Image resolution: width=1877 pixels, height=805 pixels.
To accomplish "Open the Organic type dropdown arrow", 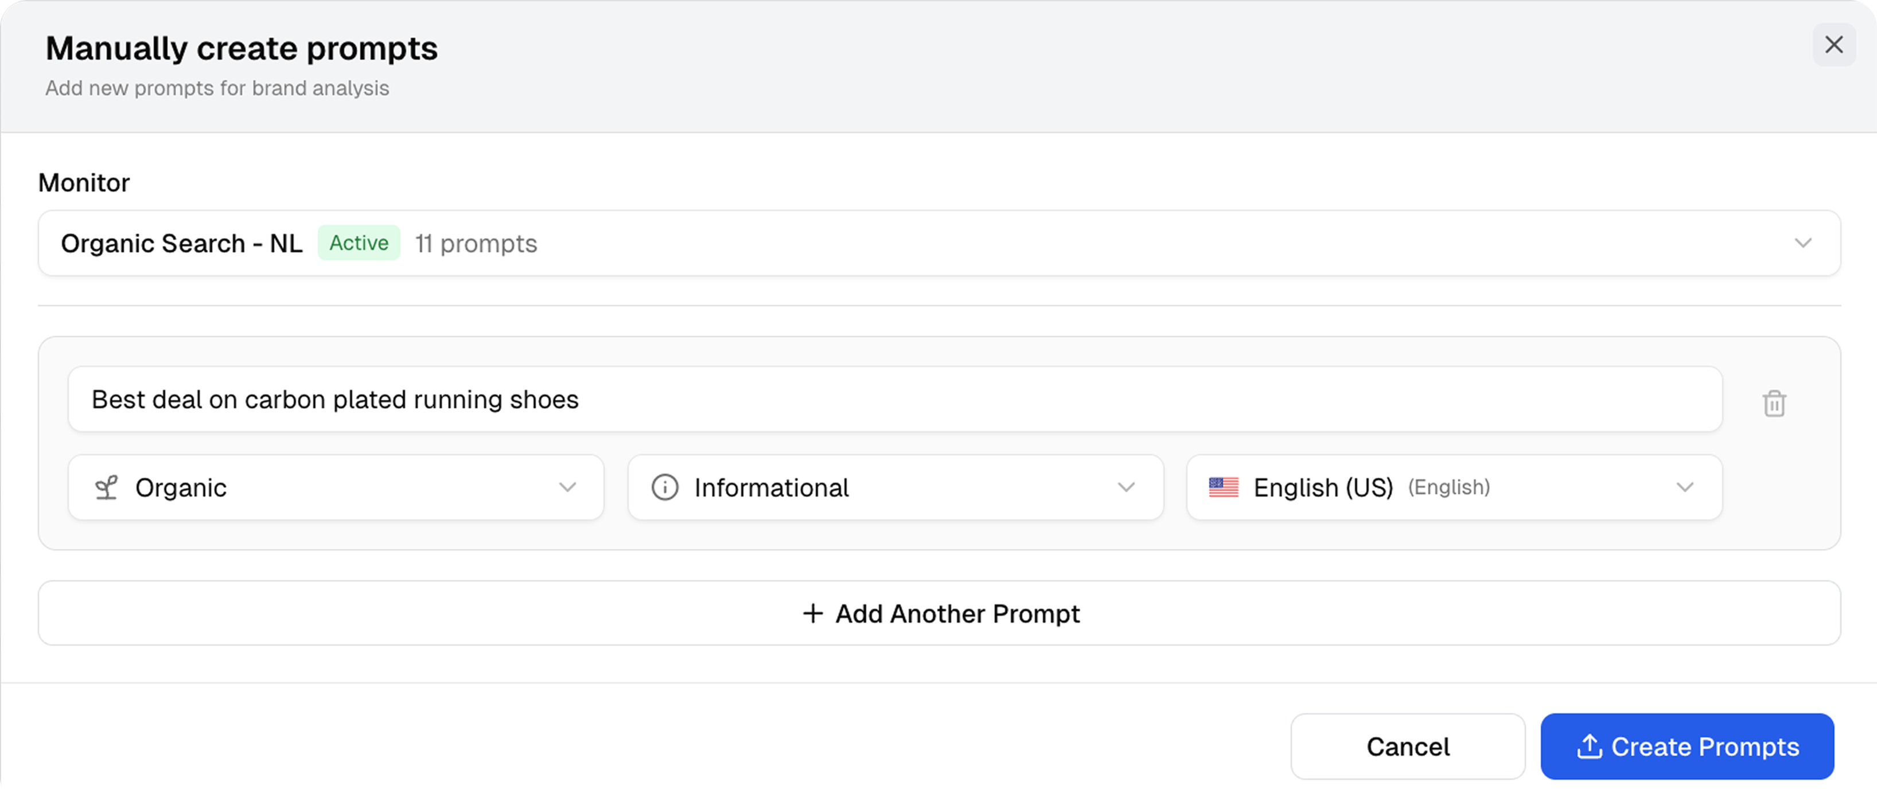I will pyautogui.click(x=567, y=487).
